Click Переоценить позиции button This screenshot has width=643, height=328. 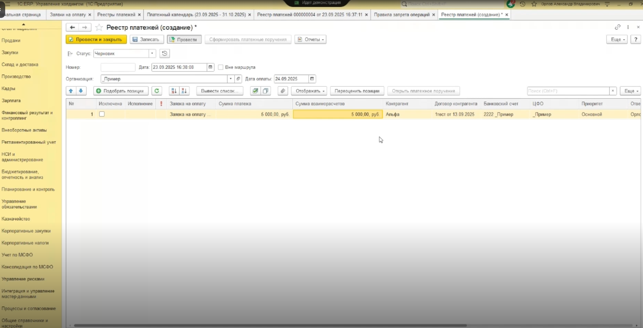coord(357,91)
